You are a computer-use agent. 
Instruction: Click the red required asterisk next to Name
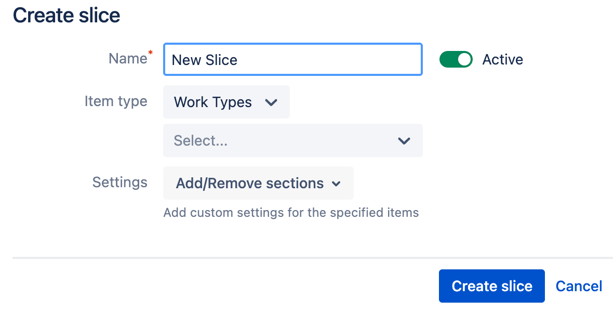point(150,53)
